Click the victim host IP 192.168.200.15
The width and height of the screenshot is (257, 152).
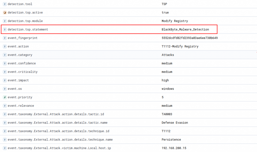(x=174, y=148)
